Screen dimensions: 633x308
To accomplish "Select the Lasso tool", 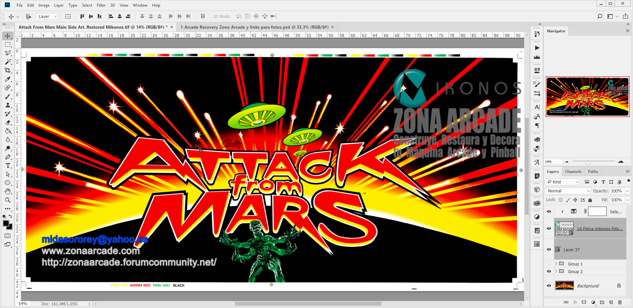I will [8, 53].
